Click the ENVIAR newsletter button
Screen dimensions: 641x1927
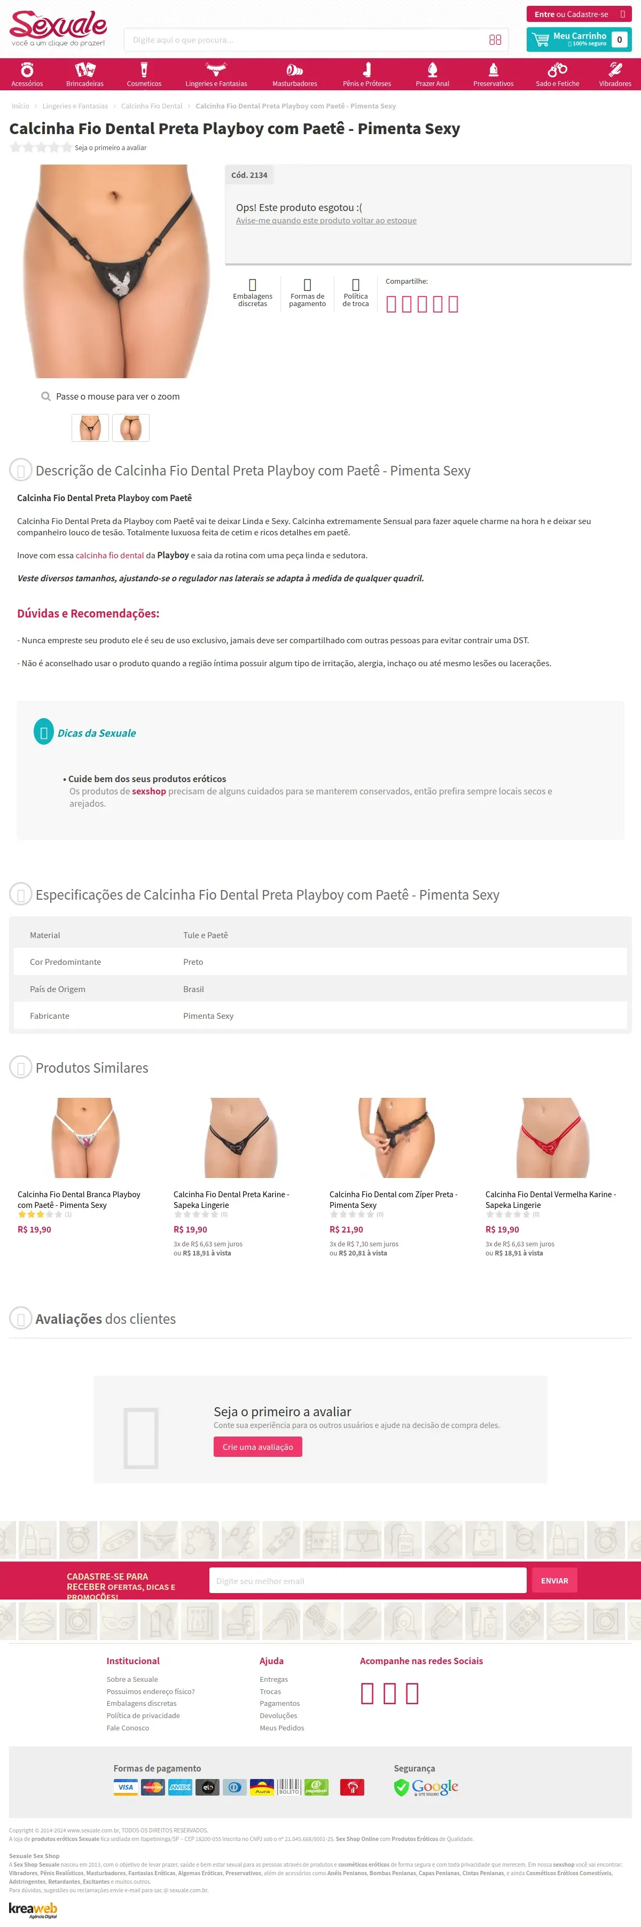click(x=554, y=1581)
